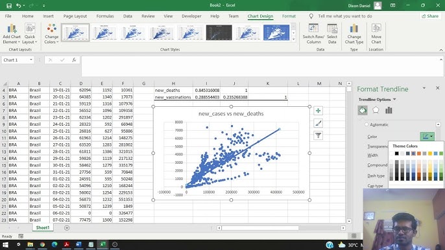The width and height of the screenshot is (445, 250).
Task: Click Normal view icon in status bar
Action: pyautogui.click(x=354, y=236)
